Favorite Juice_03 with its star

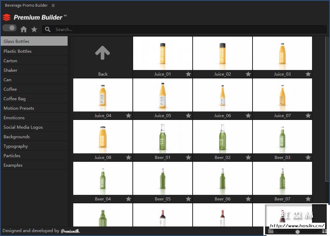308,74
